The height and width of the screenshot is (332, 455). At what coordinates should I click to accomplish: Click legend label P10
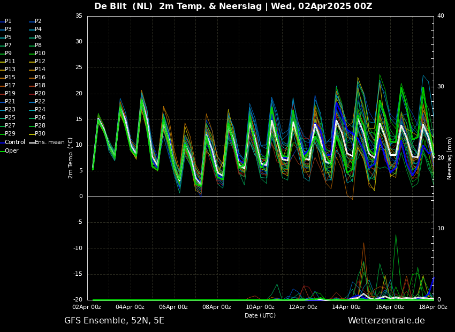click(x=37, y=54)
